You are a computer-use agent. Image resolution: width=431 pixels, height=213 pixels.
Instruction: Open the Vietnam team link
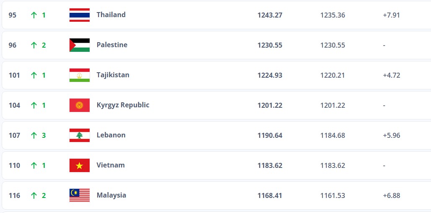click(x=111, y=165)
